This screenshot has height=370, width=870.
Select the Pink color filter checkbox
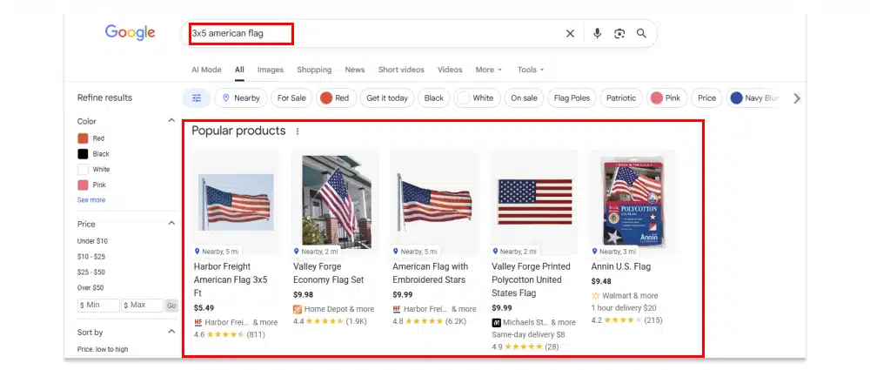point(84,185)
